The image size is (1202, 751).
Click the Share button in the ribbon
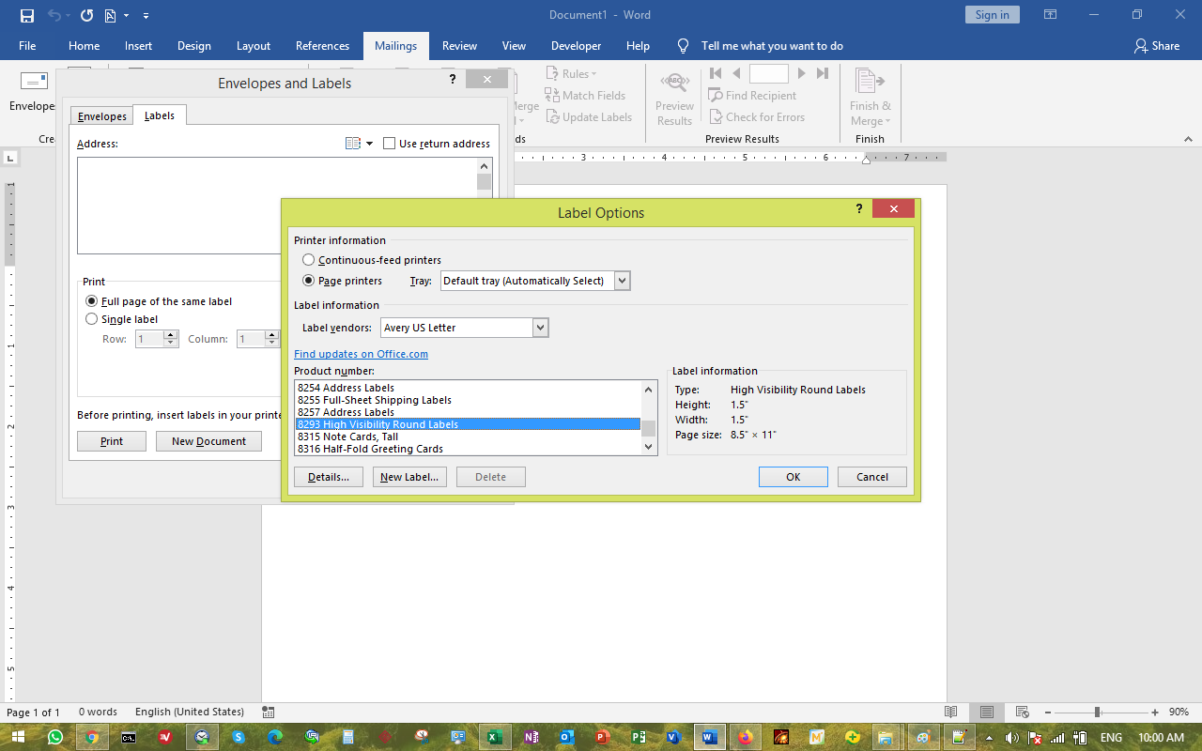click(1156, 46)
